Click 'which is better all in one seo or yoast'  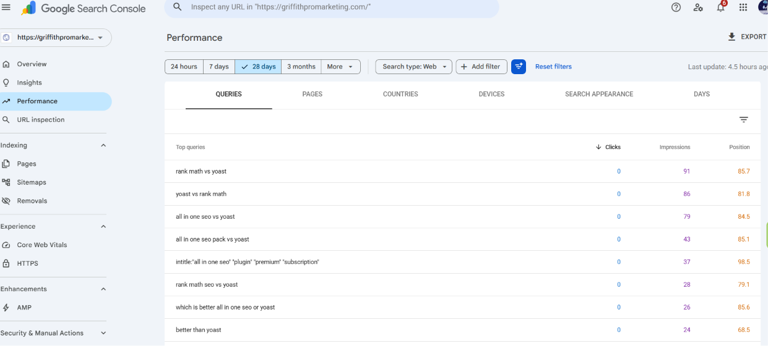[x=225, y=308]
